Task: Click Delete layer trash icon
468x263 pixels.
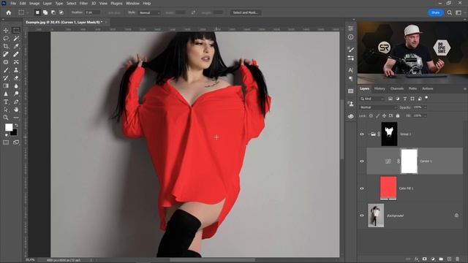Action: point(458,259)
